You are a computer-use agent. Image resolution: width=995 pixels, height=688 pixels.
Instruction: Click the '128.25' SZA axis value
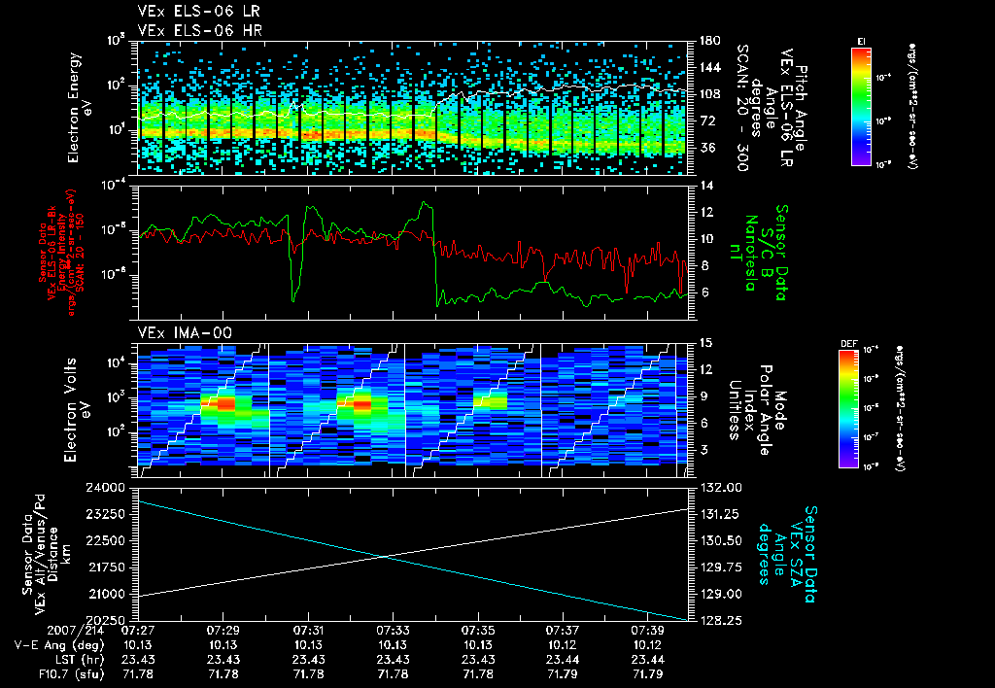tap(720, 621)
